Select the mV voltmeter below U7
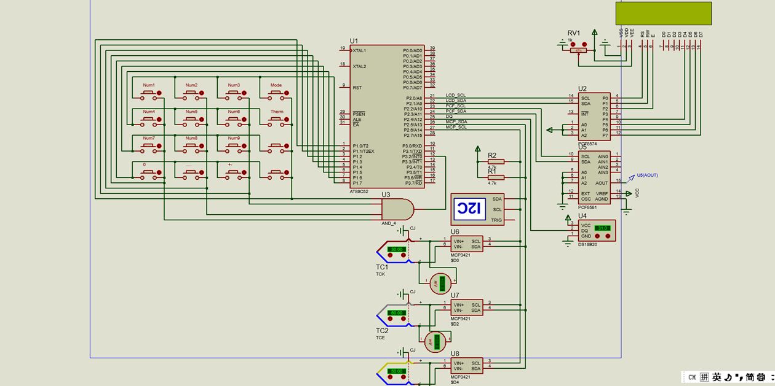 (436, 342)
